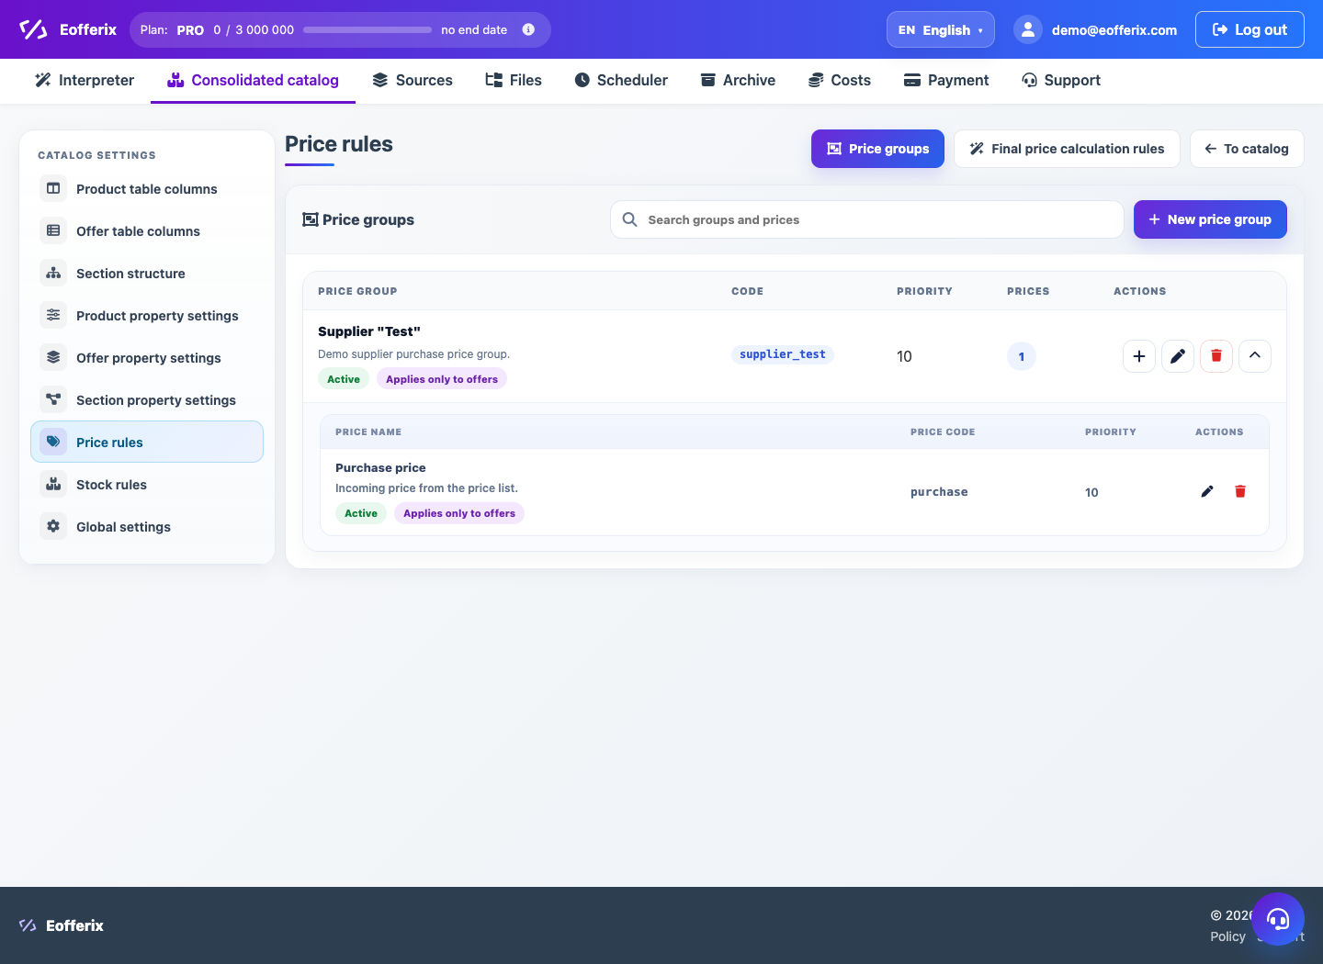Click the prices count badge 1
This screenshot has width=1323, height=964.
pyautogui.click(x=1022, y=356)
